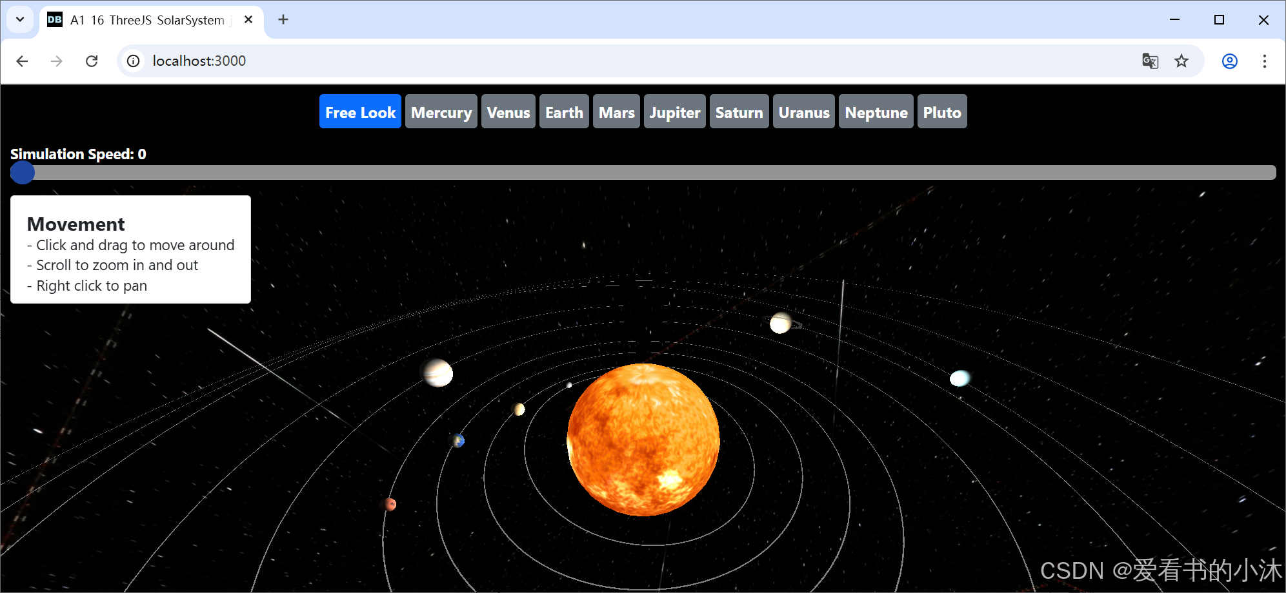Select the Jupiter view button
The image size is (1286, 593).
[x=675, y=112]
